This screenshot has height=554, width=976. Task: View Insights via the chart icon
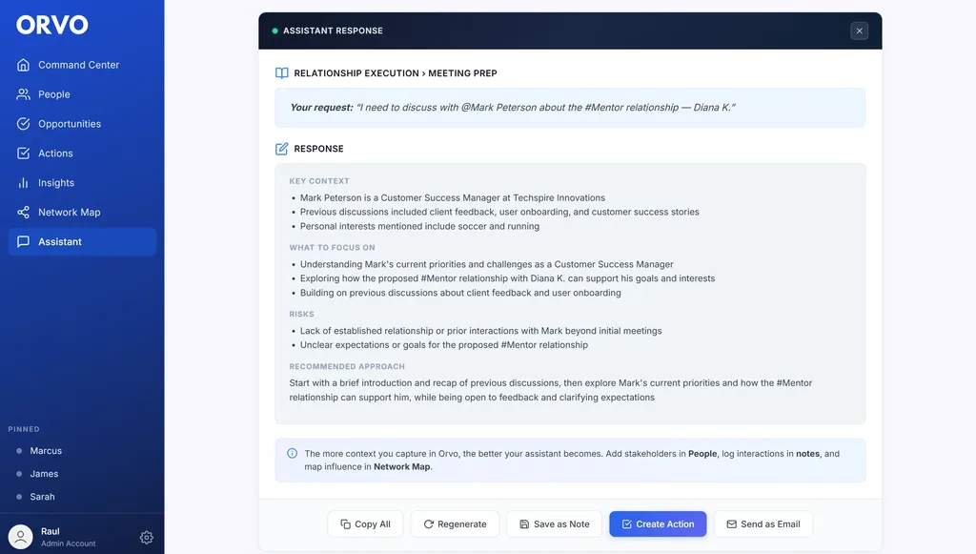23,182
